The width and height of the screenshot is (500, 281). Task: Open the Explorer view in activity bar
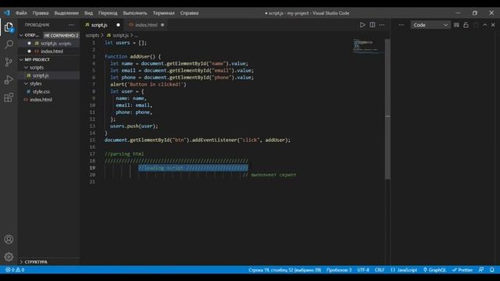[x=9, y=27]
